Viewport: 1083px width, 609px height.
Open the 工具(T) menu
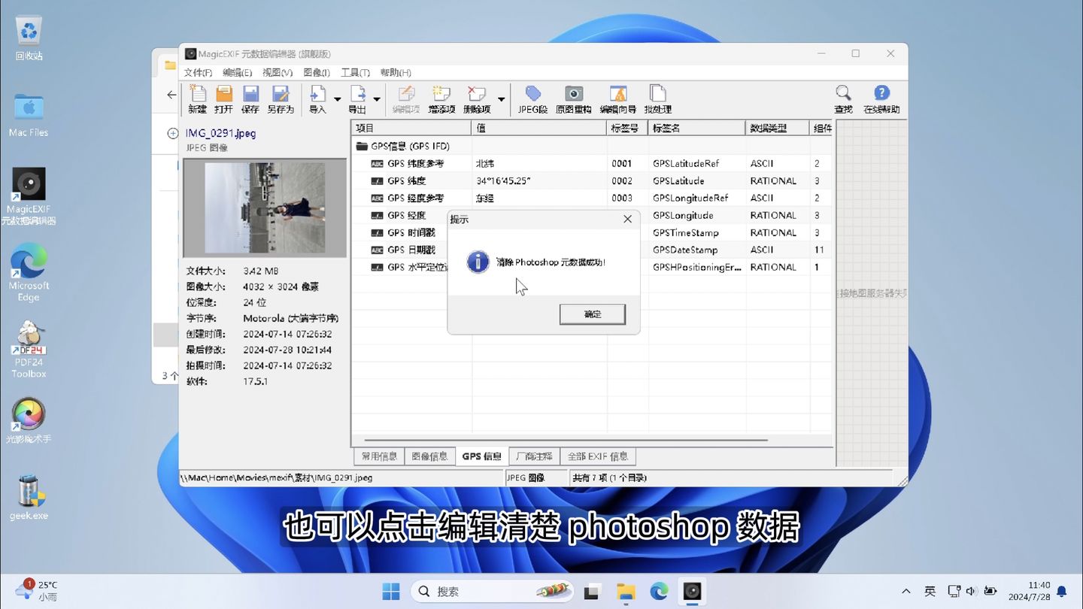coord(355,73)
